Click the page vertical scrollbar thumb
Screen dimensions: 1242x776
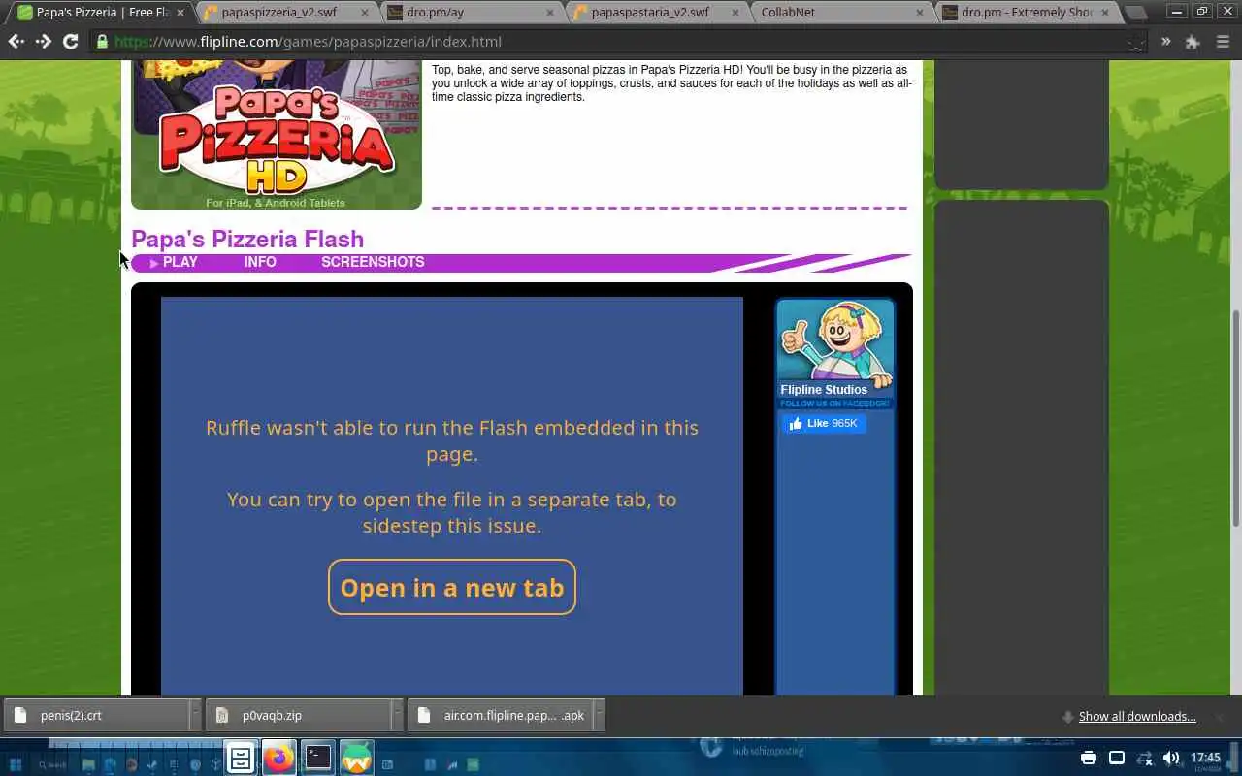click(x=1235, y=418)
